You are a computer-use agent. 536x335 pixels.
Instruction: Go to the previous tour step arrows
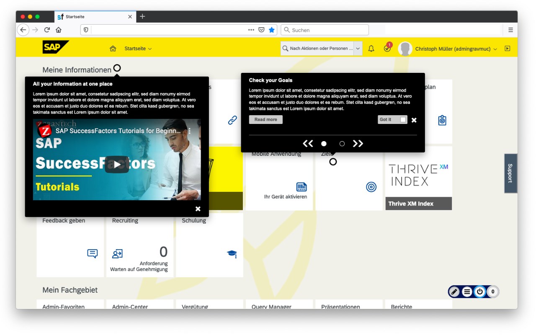coord(308,144)
